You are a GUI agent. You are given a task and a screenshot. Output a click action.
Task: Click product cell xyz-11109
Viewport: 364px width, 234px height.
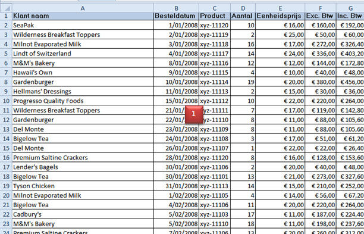[215, 129]
